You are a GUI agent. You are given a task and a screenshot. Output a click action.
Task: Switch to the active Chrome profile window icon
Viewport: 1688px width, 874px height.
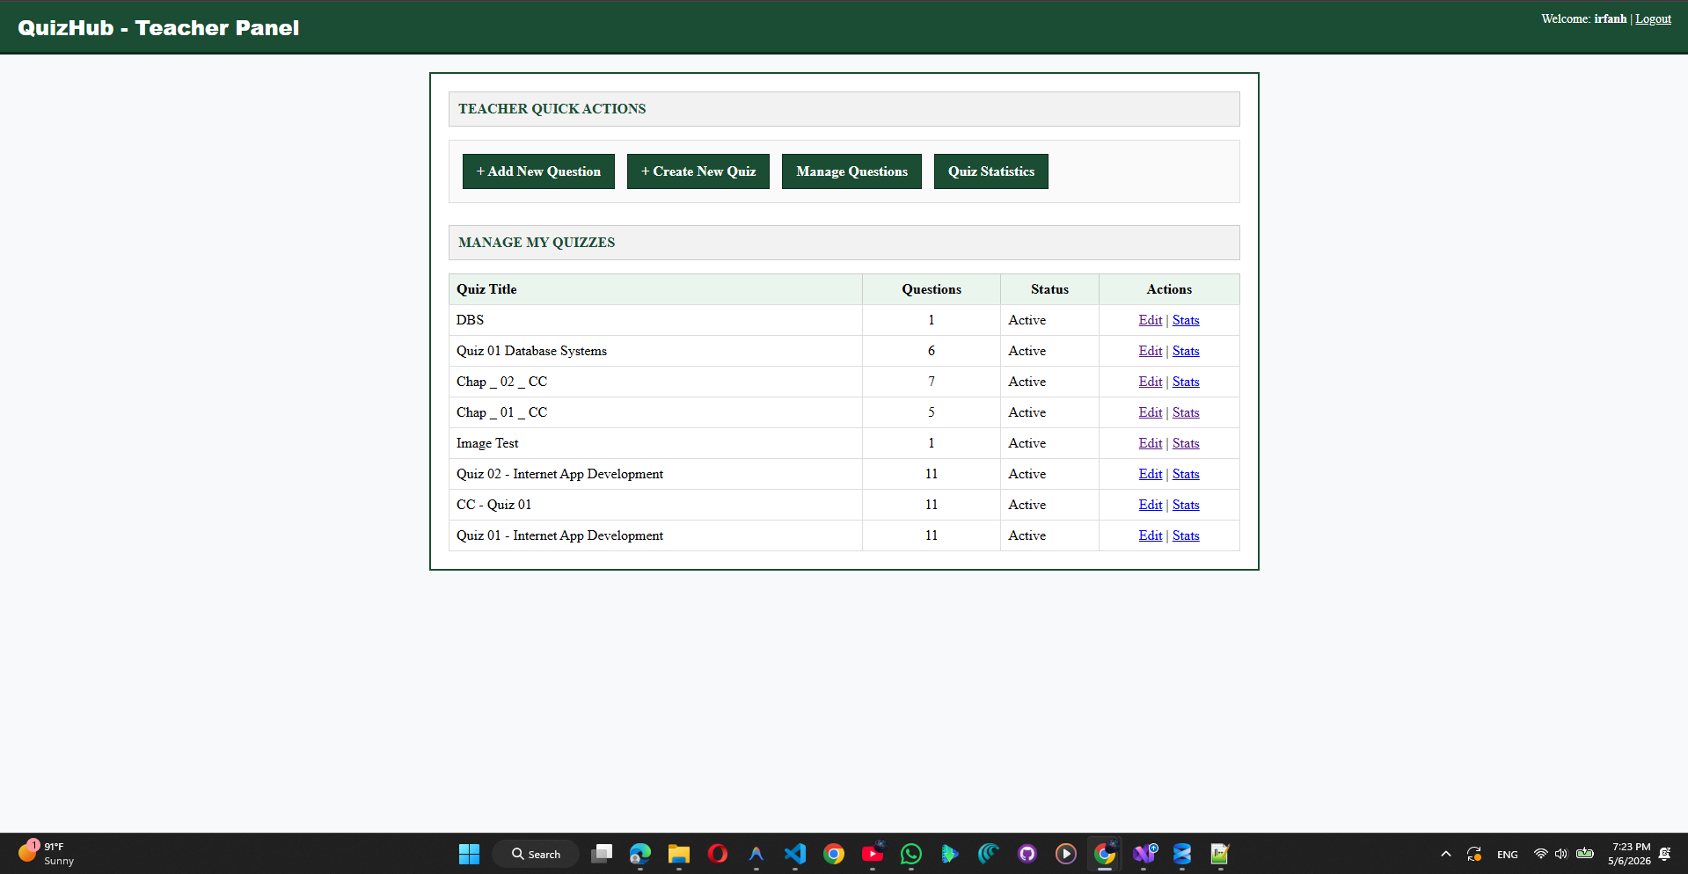(1105, 854)
